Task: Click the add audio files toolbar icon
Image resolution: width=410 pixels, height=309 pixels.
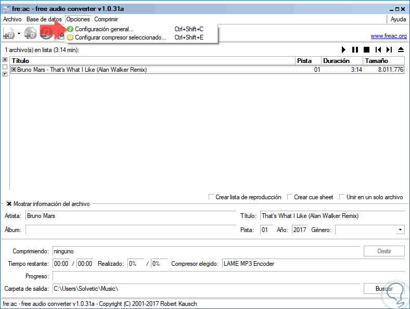Action: coord(9,33)
